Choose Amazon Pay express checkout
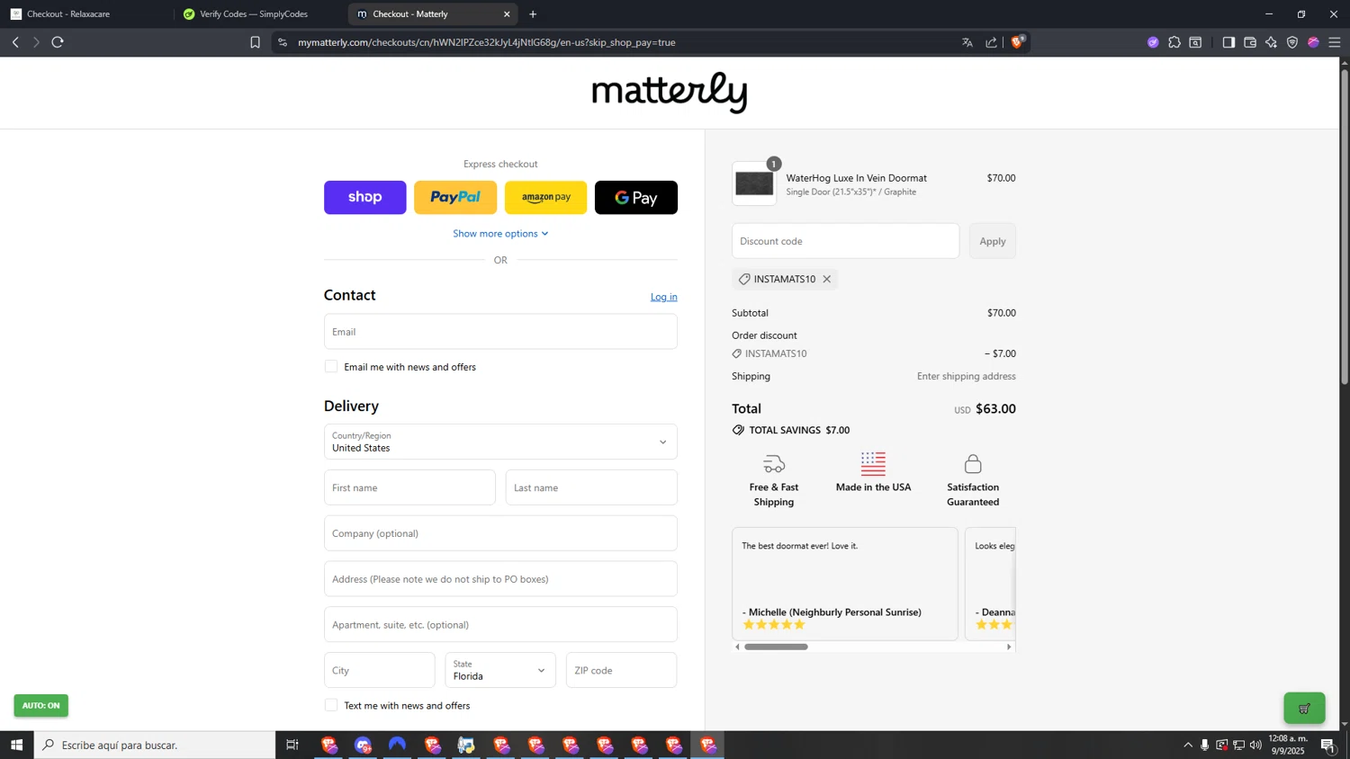This screenshot has height=759, width=1350. click(x=545, y=197)
